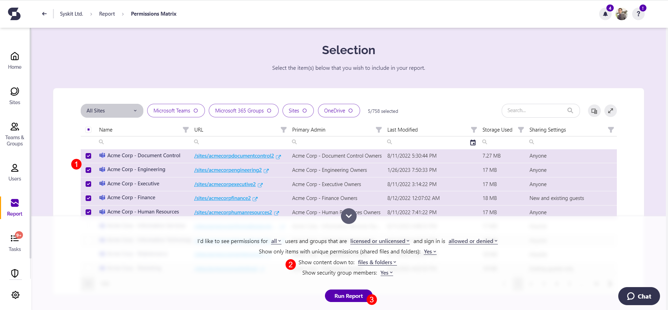The height and width of the screenshot is (310, 668).
Task: Open settings gear in sidebar
Action: click(x=15, y=295)
